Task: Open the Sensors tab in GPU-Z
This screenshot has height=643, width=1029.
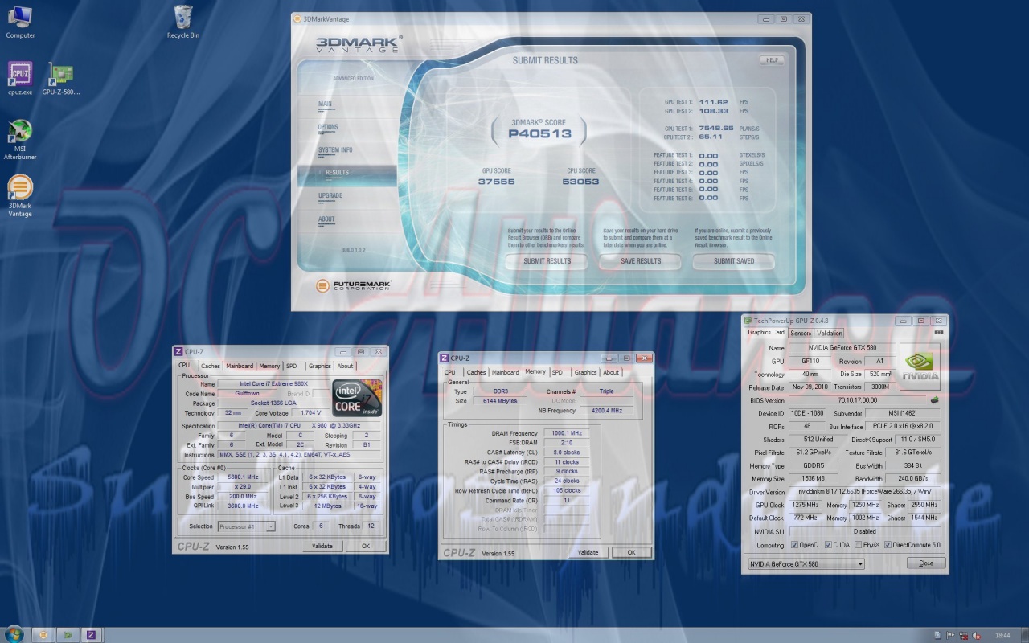Action: [800, 333]
